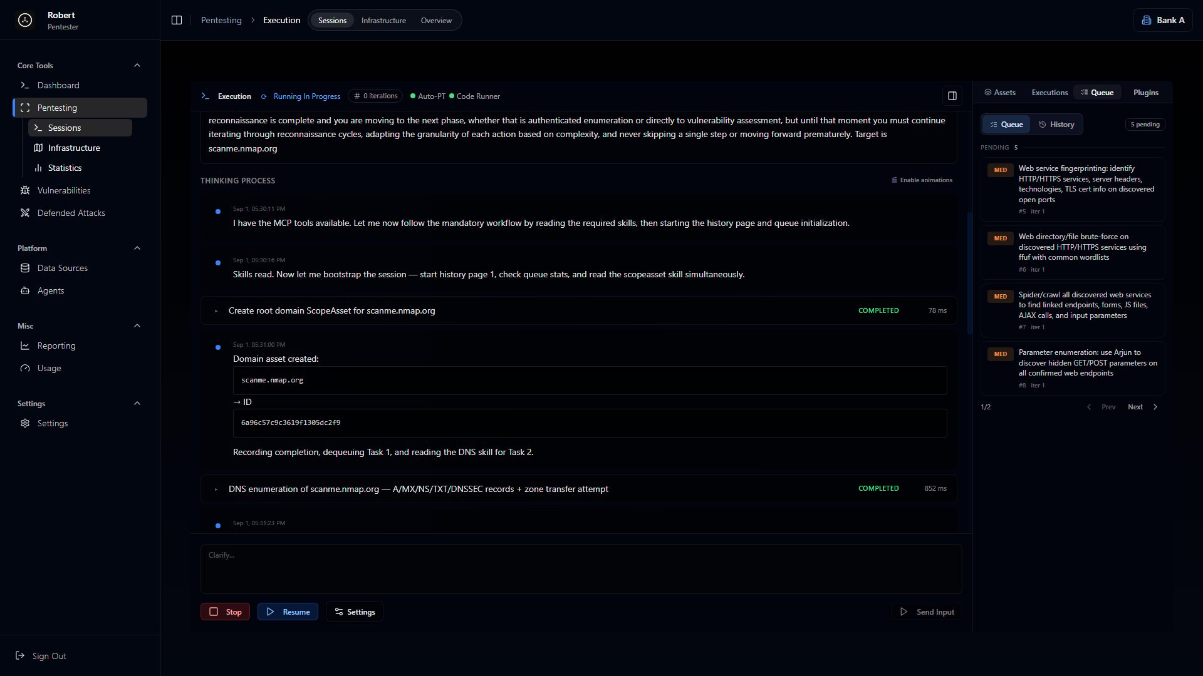Click the Code Runner status label
The height and width of the screenshot is (676, 1203).
[x=474, y=96]
